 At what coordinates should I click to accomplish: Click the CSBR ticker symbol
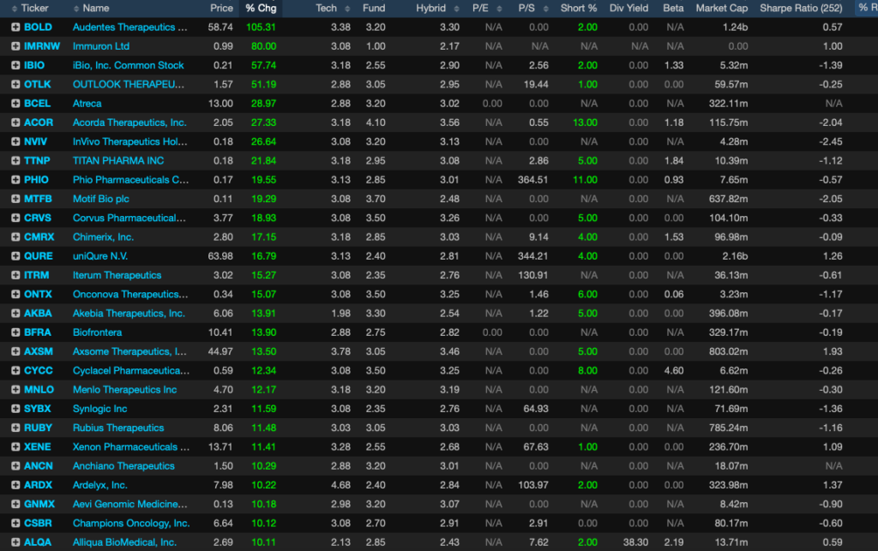click(x=38, y=523)
